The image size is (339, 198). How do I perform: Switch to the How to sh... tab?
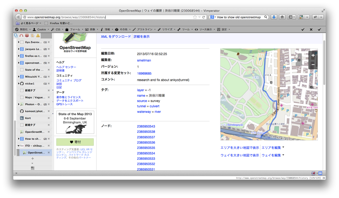pyautogui.click(x=34, y=139)
